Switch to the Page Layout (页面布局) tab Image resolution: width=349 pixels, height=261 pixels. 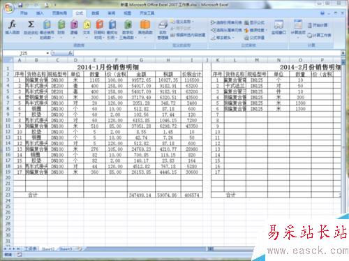59,13
